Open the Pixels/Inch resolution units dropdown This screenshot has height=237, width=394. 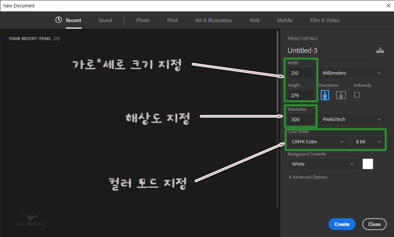tap(352, 119)
